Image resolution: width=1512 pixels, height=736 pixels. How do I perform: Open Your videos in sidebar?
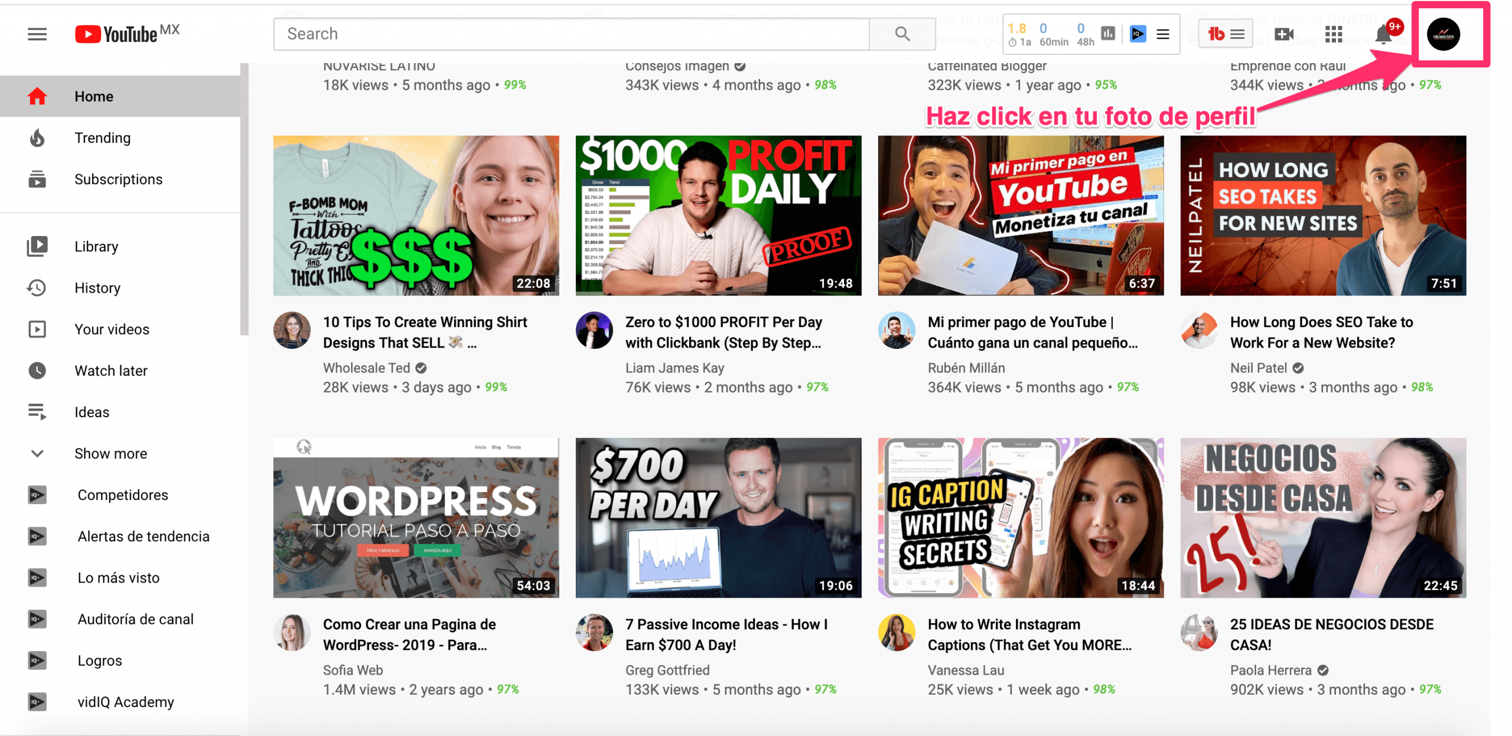pos(120,329)
